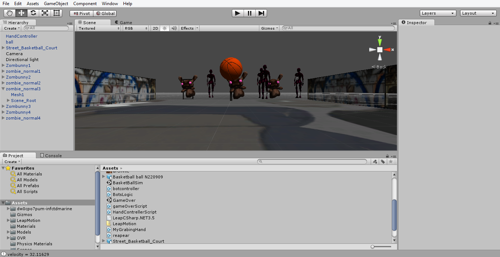Select the OVR folder in Project tree
The image size is (500, 257).
click(21, 238)
